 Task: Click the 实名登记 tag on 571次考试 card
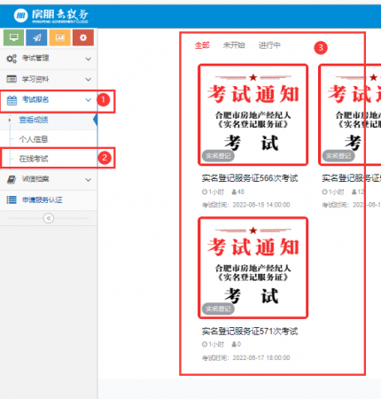(x=218, y=309)
